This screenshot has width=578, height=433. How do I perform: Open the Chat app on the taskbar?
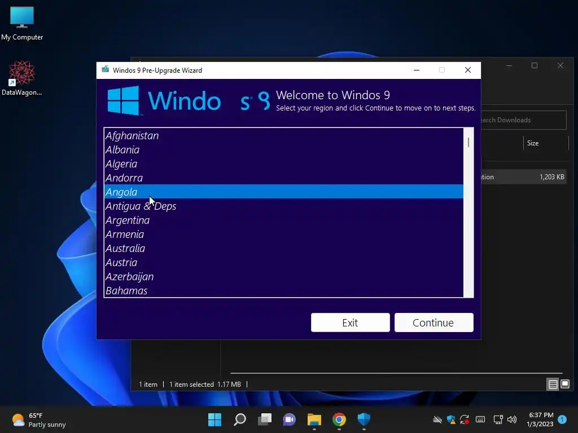289,419
